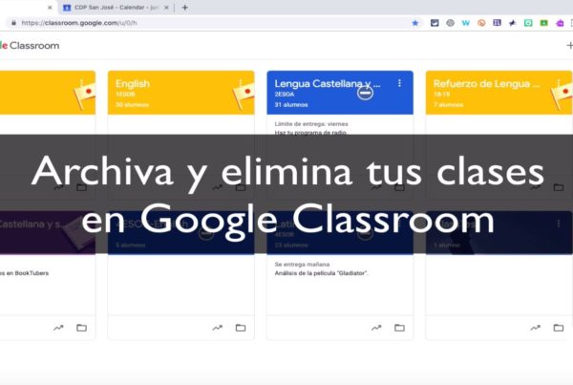Open gradebook icon on the 5 alumnos class card
This screenshot has width=573, height=385.
[218, 328]
